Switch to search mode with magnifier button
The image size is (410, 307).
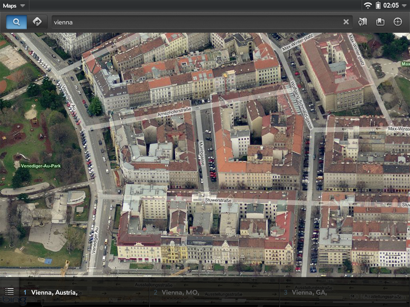pyautogui.click(x=16, y=22)
